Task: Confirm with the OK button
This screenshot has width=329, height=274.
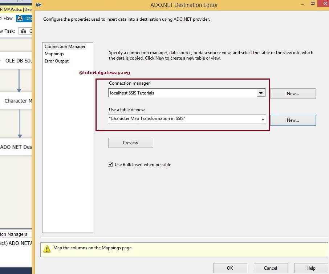Action: tap(230, 268)
